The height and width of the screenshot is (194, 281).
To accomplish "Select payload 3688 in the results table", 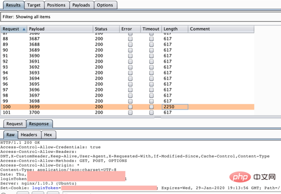I will [x=34, y=44].
